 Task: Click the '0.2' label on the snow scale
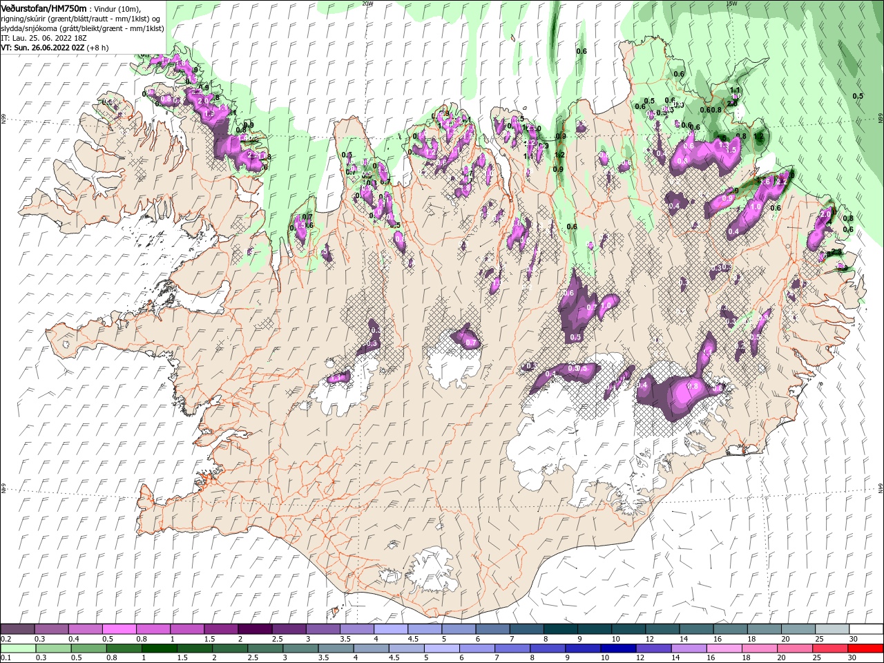pos(6,639)
